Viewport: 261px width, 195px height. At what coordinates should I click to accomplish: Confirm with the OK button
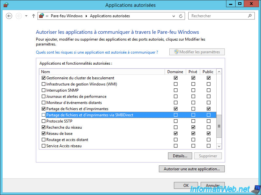pos(186,185)
